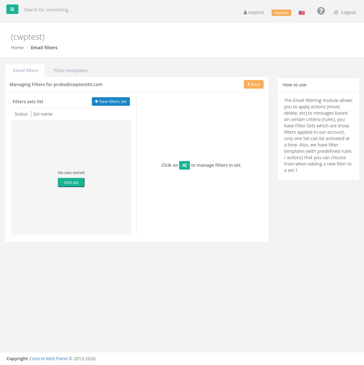Click the orange Back button
Screen dimensions: 364x365
[254, 84]
